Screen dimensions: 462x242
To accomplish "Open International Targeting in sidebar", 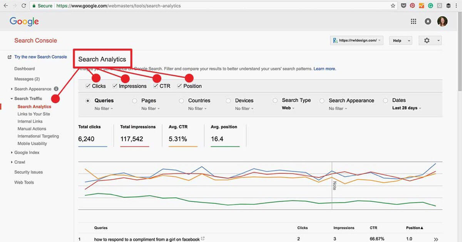I will tap(38, 136).
